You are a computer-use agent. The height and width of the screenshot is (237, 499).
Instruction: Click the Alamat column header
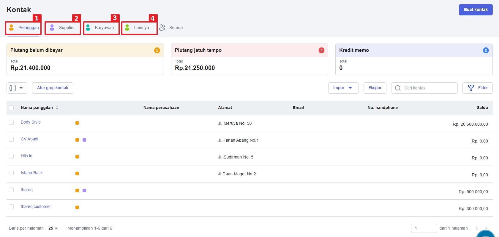coord(225,108)
